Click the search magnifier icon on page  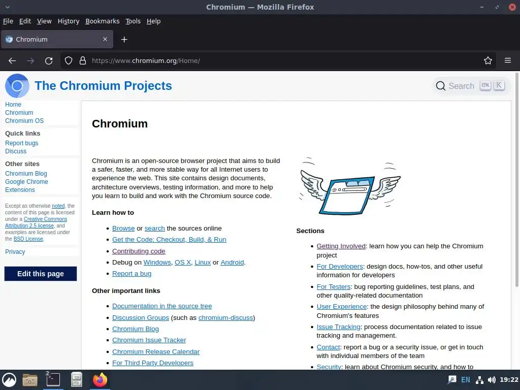point(440,86)
